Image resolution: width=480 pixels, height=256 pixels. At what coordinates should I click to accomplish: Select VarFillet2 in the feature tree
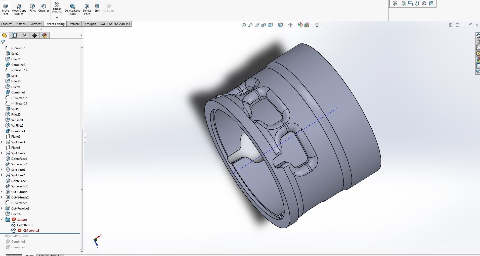tap(17, 126)
